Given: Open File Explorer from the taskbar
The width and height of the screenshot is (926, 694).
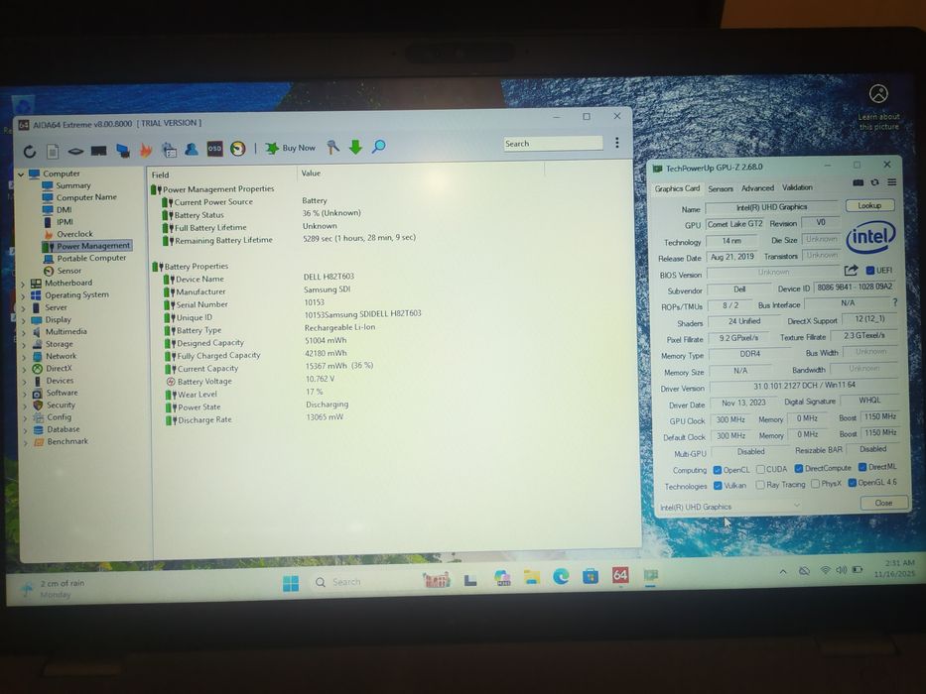Looking at the screenshot, I should [x=532, y=577].
